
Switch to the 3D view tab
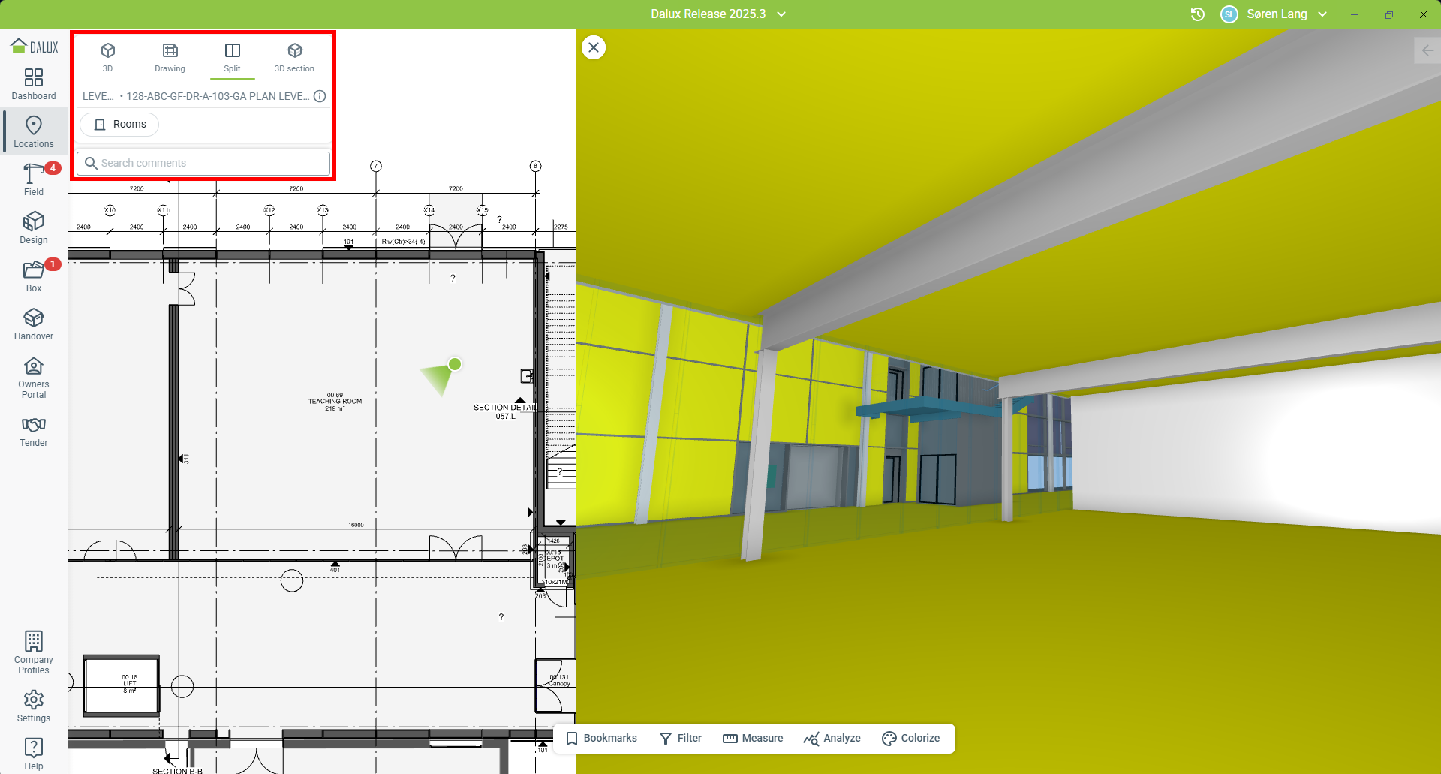pyautogui.click(x=108, y=57)
